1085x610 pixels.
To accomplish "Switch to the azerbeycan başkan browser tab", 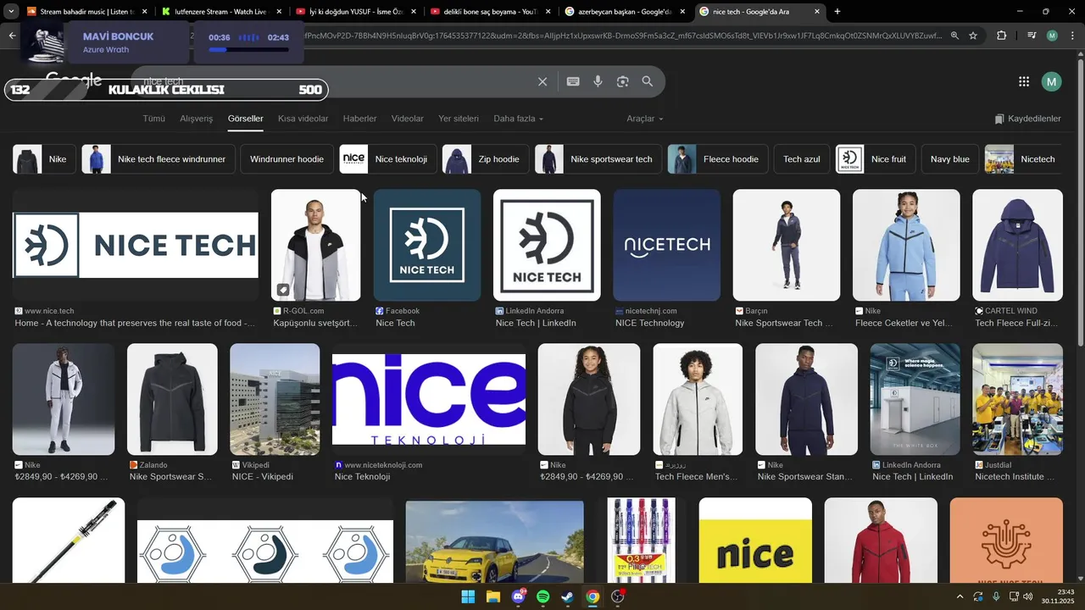I will click(626, 12).
